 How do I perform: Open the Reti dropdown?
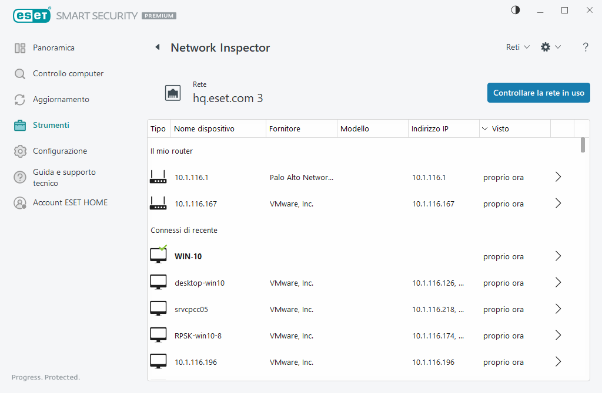click(x=517, y=47)
